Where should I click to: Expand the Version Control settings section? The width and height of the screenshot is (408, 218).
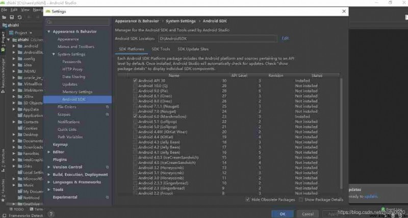pos(48,167)
